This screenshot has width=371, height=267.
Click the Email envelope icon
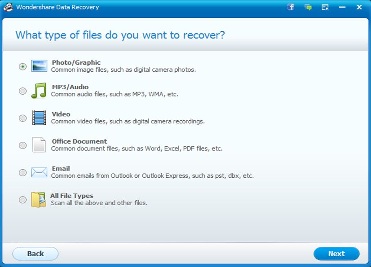pyautogui.click(x=39, y=172)
